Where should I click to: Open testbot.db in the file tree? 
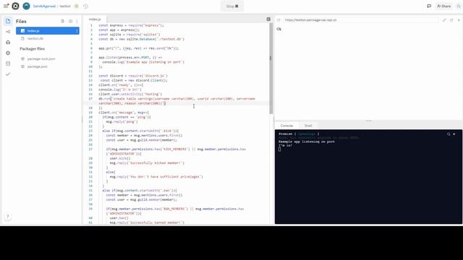(35, 38)
